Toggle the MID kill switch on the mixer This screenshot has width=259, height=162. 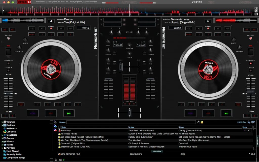(115, 63)
